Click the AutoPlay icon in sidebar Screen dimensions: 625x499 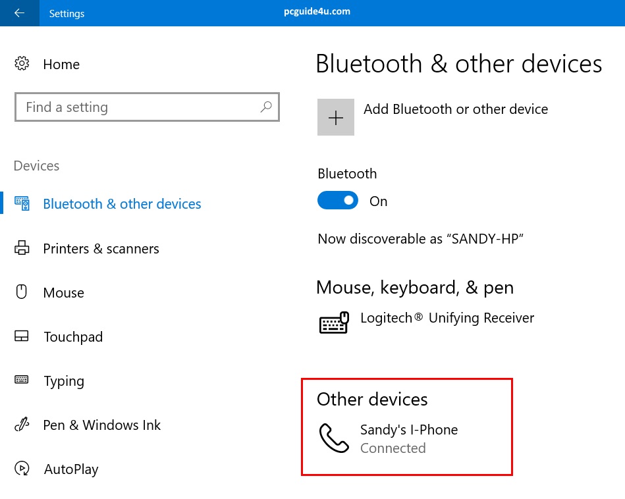22,469
